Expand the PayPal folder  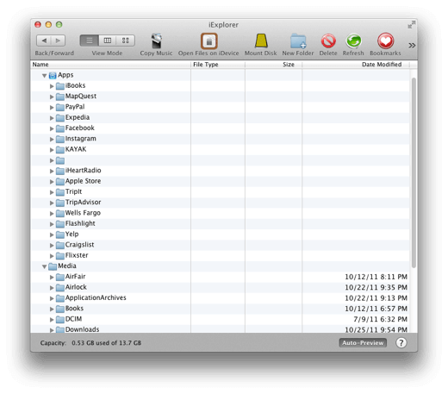(x=52, y=107)
